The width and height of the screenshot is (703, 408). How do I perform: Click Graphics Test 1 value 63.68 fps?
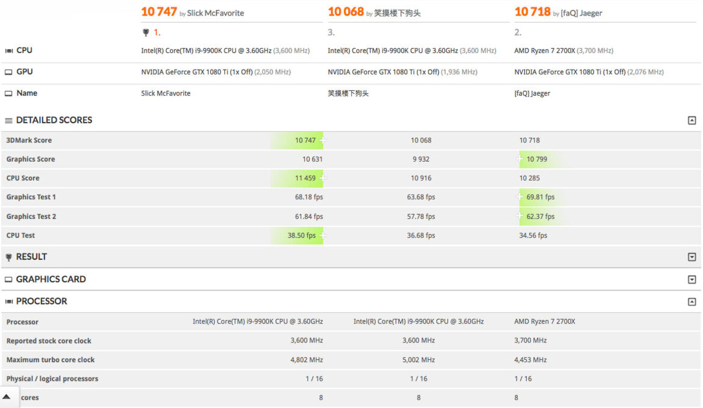pos(421,197)
